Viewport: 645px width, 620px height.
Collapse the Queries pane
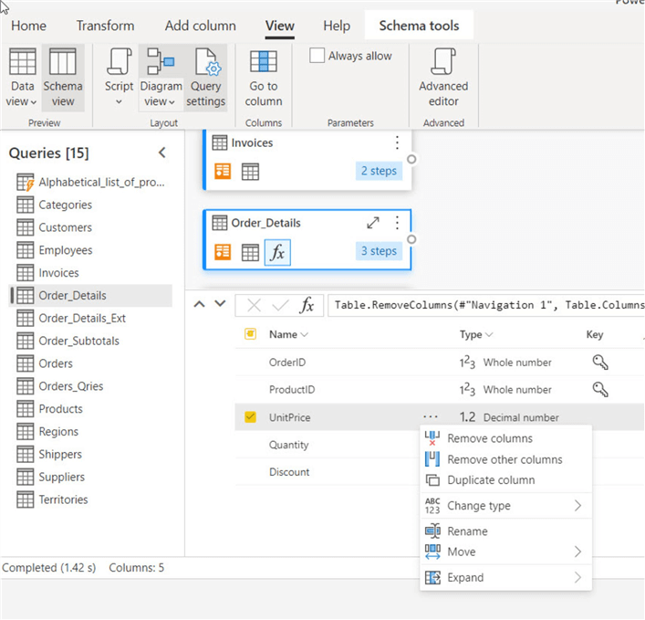(x=162, y=152)
